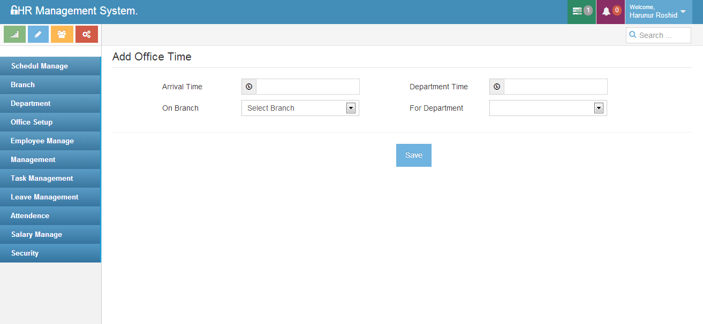Viewport: 703px width, 324px height.
Task: Open the green tasks list icon in header
Action: [581, 11]
